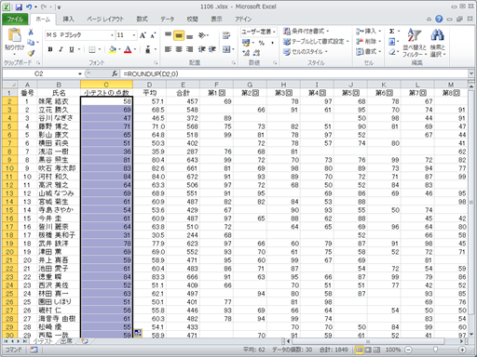Click the zoom slider handle
Screen dimensions: 477x357
[x=435, y=350]
